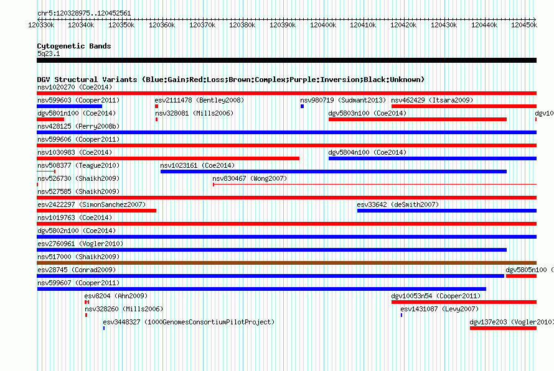The image size is (554, 371).
Task: Click the 120330k ruler tick label
Action: (x=41, y=25)
